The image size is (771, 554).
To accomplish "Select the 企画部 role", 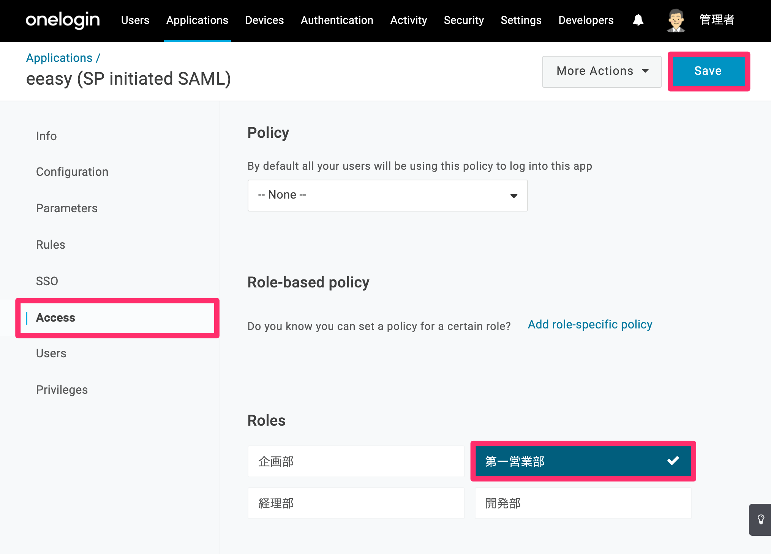I will (356, 461).
